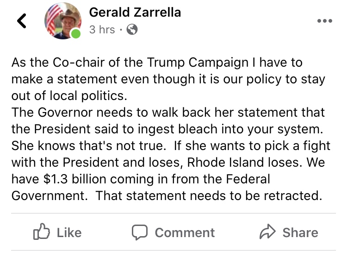347x257 pixels.
Task: Click the green online status dot
Action: pyautogui.click(x=76, y=33)
